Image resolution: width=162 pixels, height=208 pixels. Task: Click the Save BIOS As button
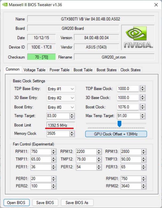pos(77,203)
